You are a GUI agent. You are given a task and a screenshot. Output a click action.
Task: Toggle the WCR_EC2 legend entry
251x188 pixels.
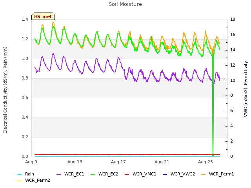click(104, 174)
